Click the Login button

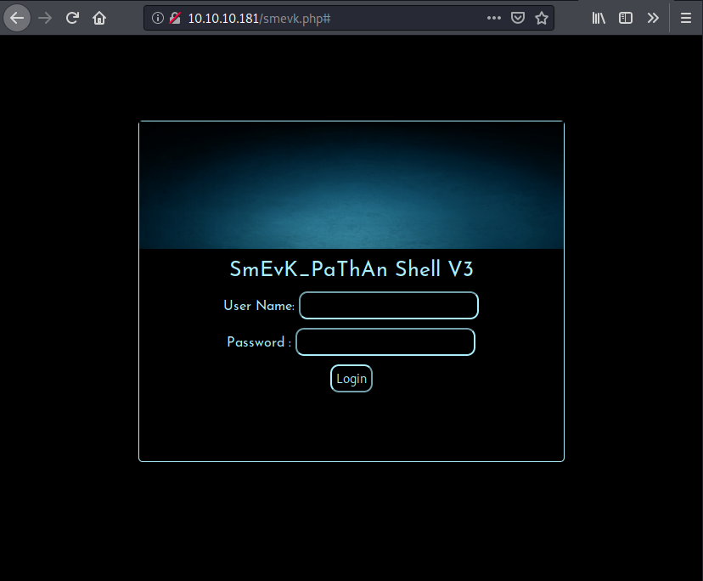click(351, 378)
